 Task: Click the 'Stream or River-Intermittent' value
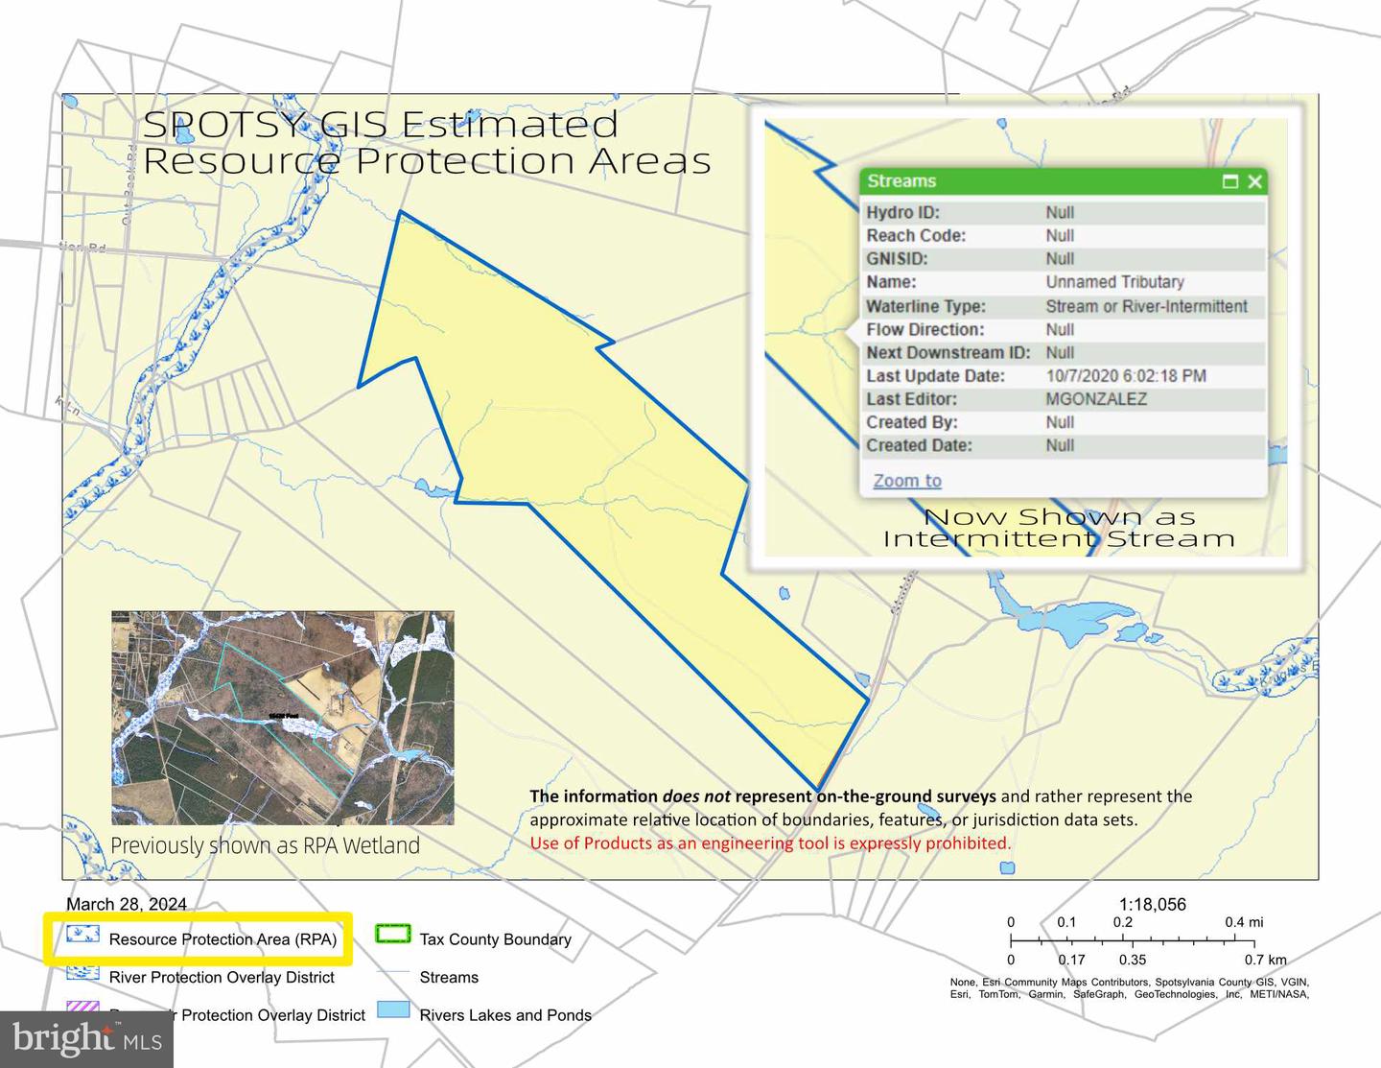(1146, 306)
